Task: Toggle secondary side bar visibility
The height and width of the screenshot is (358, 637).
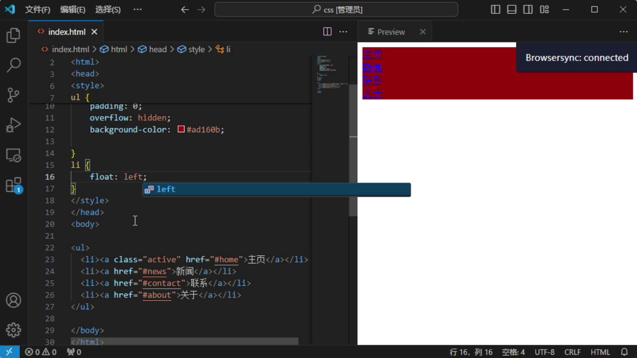Action: [528, 10]
